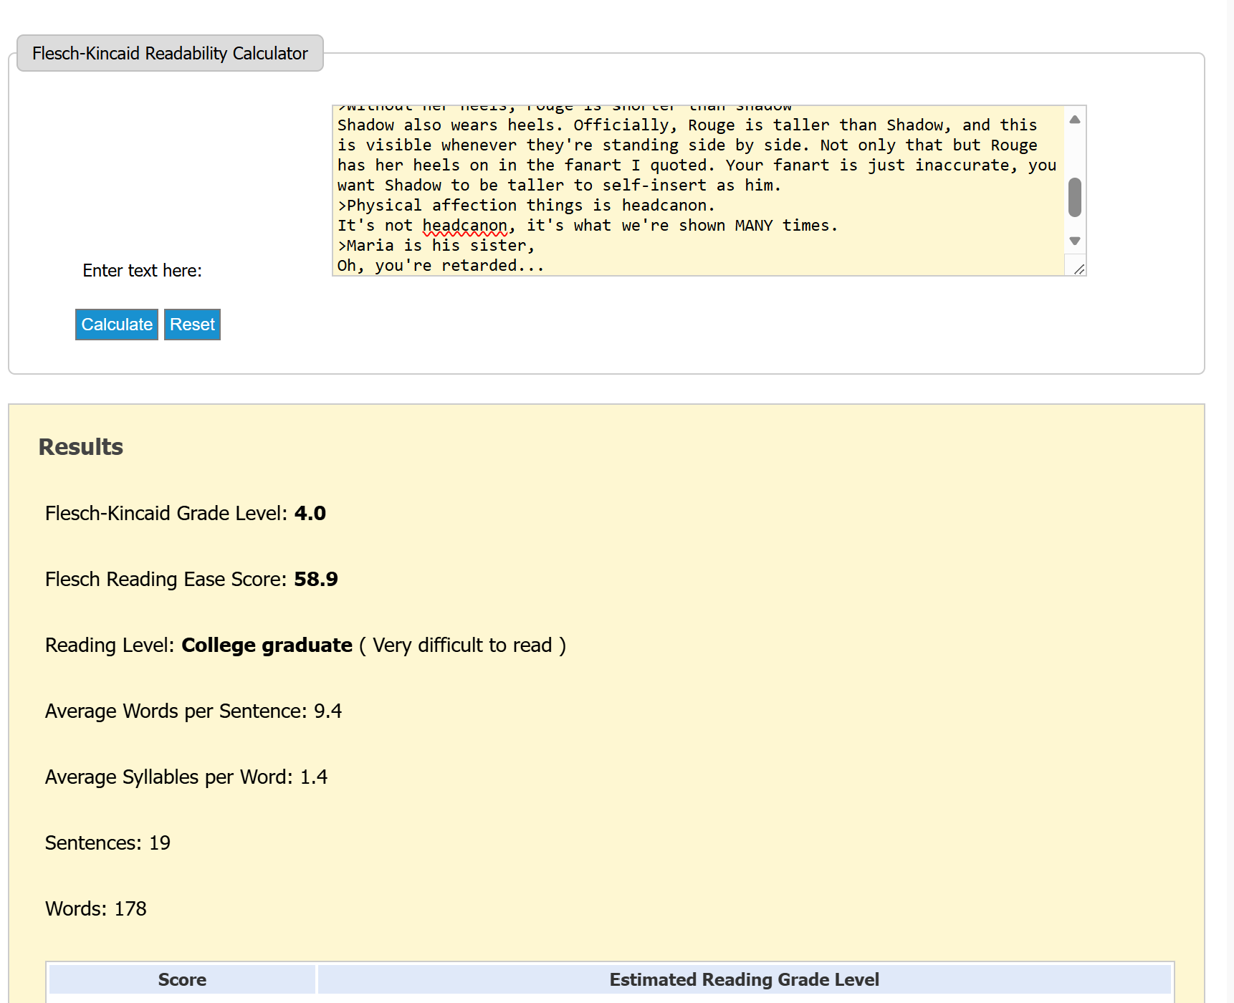The width and height of the screenshot is (1234, 1003).
Task: Click the line 'Oh, you're retarded...' in textarea
Action: 441,266
